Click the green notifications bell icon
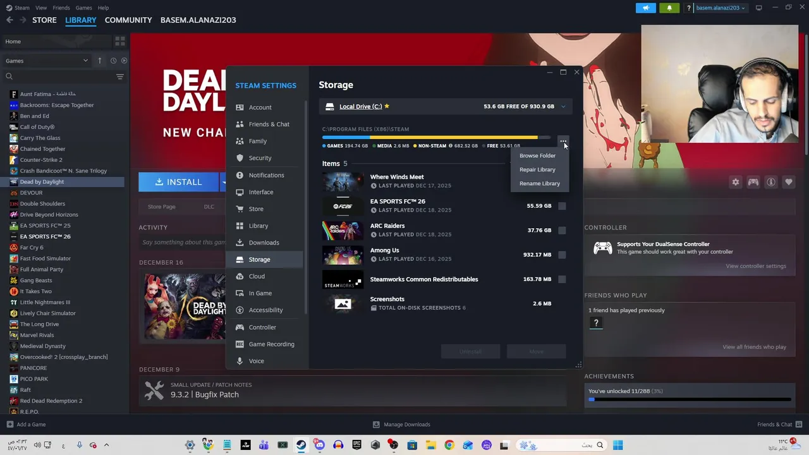The height and width of the screenshot is (455, 809). tap(670, 8)
